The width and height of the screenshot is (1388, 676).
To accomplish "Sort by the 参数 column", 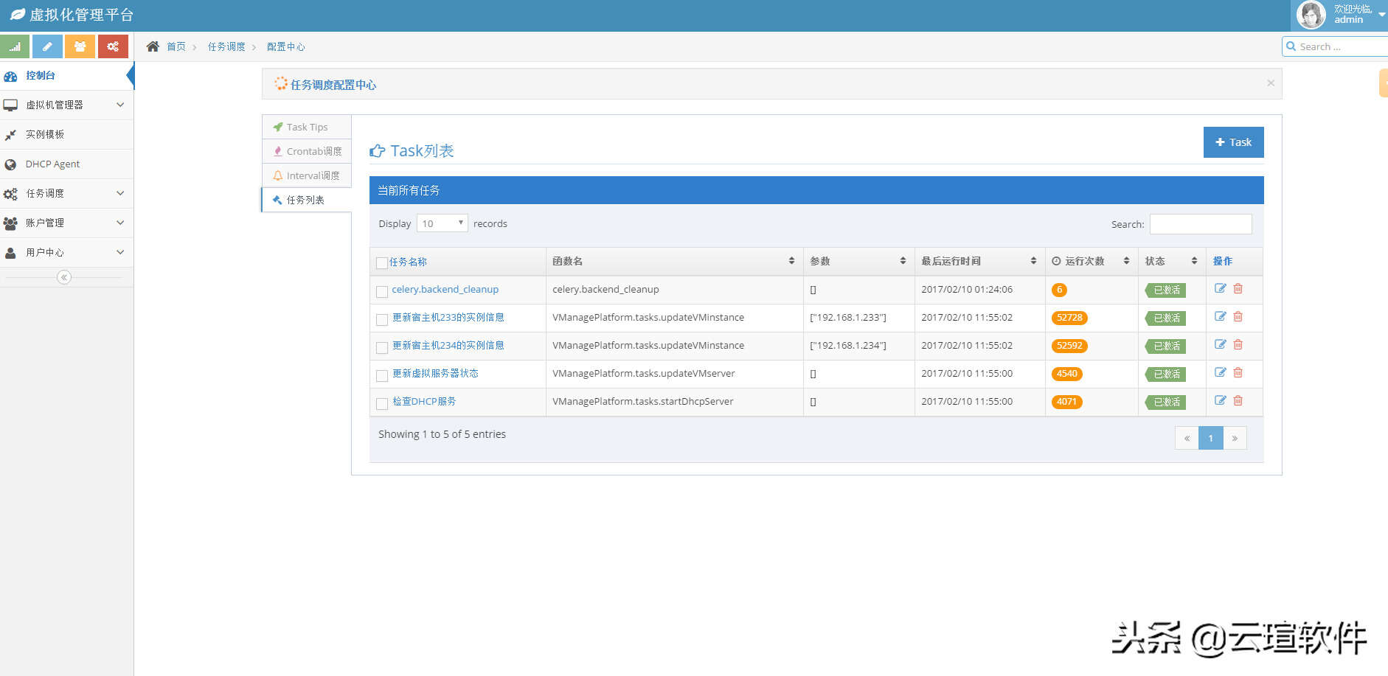I will pos(858,261).
